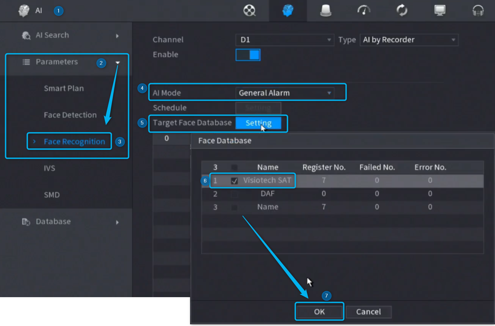Check the DAF database checkbox
Viewport: 495px width, 326px height.
pyautogui.click(x=234, y=194)
